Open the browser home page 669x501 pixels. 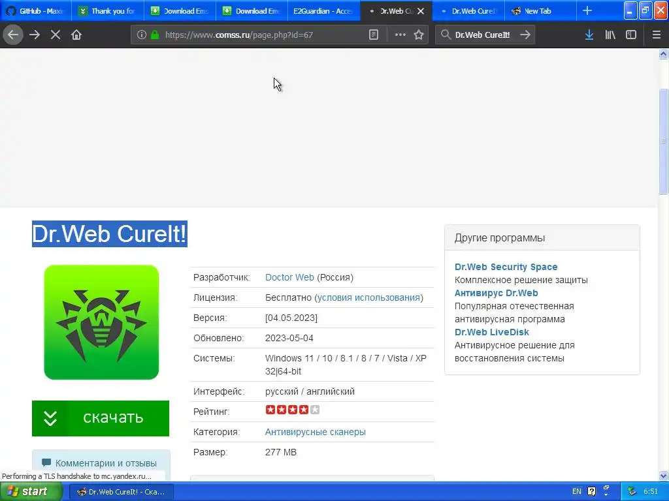(76, 35)
